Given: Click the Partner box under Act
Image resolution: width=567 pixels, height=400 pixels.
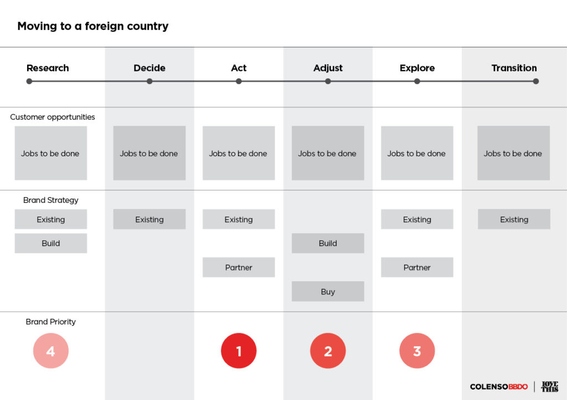Looking at the screenshot, I should (x=239, y=267).
